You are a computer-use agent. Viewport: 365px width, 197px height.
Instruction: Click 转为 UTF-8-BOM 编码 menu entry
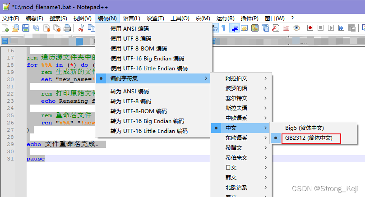tap(154, 111)
